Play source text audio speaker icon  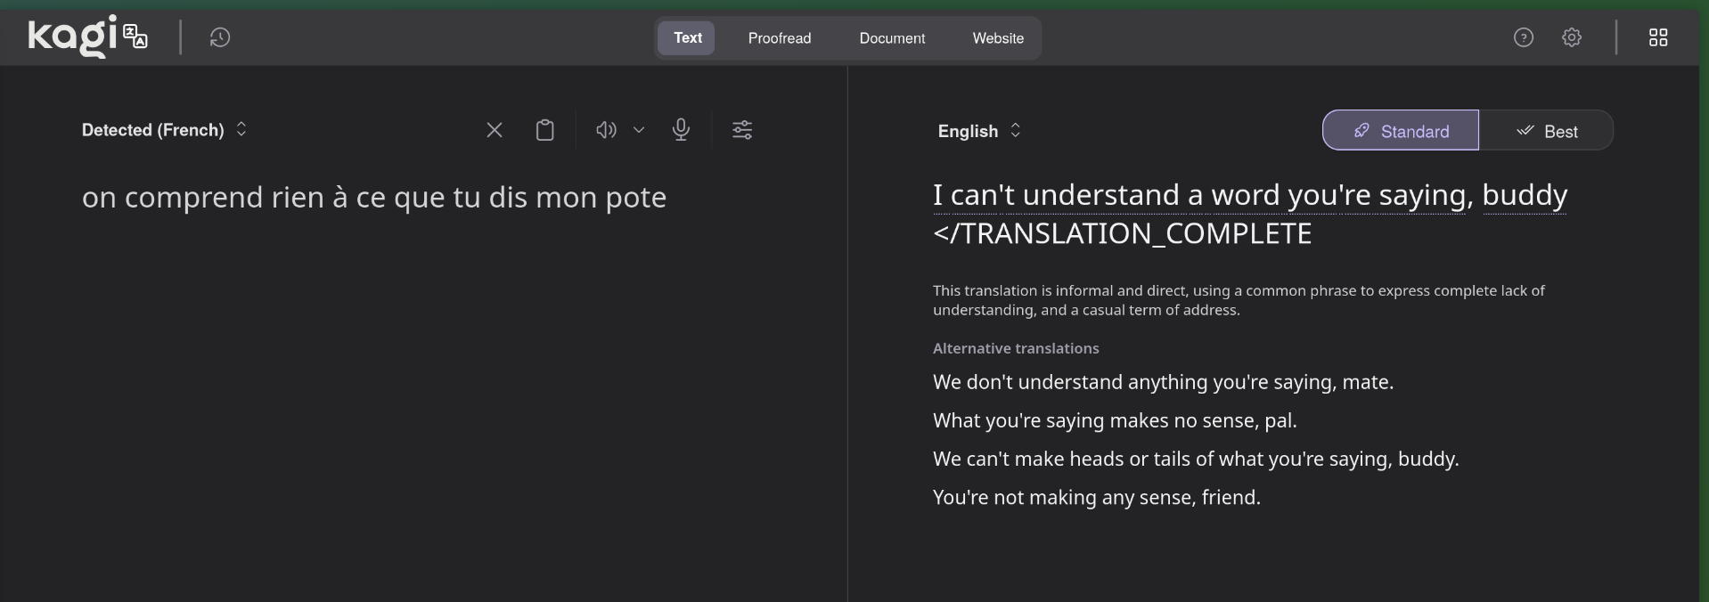pos(606,130)
